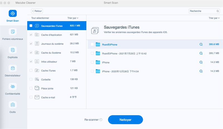Click the folder icon of iPhone row
Image resolution: width=223 pixels, height=129 pixels.
[x=98, y=62]
